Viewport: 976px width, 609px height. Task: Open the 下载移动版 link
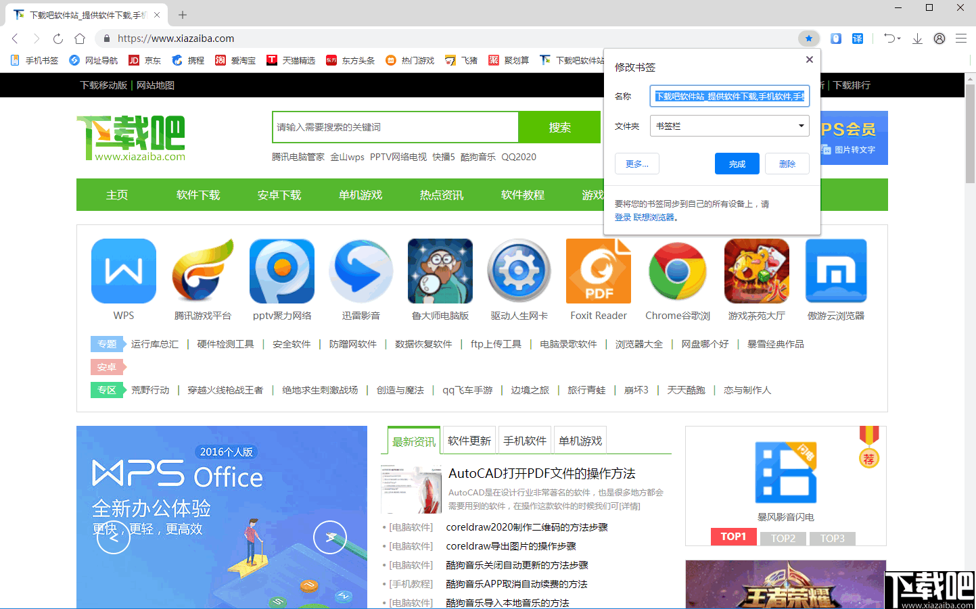click(x=103, y=85)
